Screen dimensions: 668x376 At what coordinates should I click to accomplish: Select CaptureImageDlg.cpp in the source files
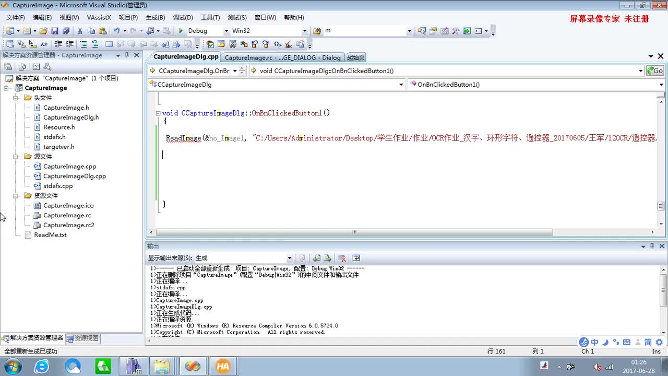pos(75,176)
